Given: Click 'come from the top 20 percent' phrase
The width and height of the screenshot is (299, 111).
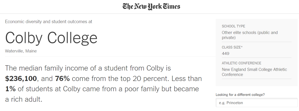Looking at the screenshot, I should pos(120,79).
